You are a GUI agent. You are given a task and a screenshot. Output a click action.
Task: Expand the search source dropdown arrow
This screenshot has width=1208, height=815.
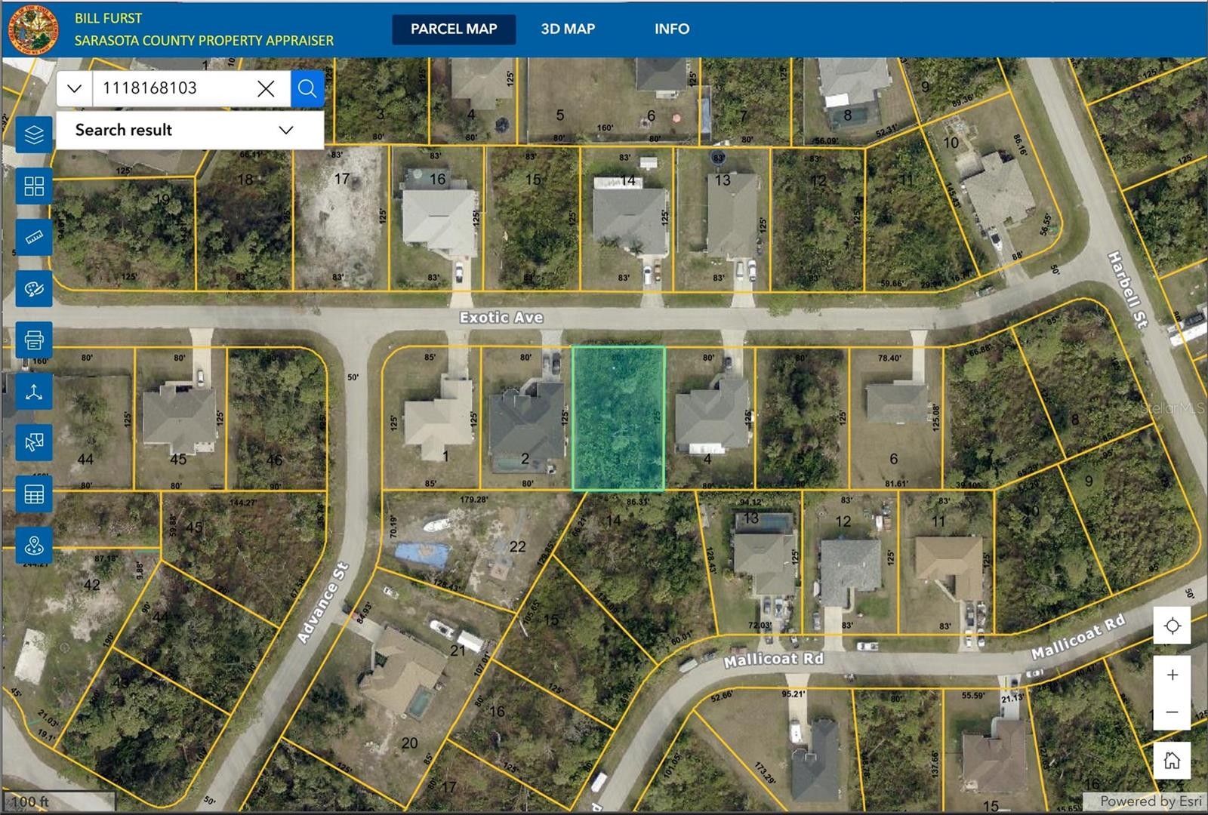click(74, 88)
